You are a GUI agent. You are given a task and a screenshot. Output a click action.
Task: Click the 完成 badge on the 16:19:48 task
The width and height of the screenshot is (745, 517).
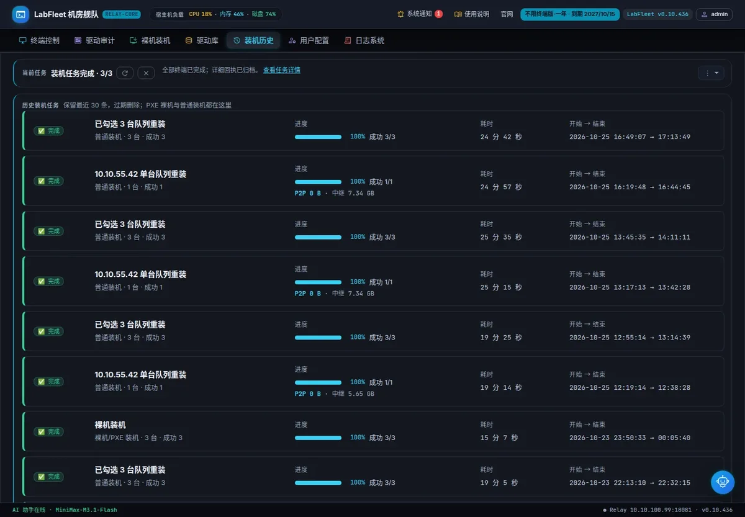tap(48, 181)
